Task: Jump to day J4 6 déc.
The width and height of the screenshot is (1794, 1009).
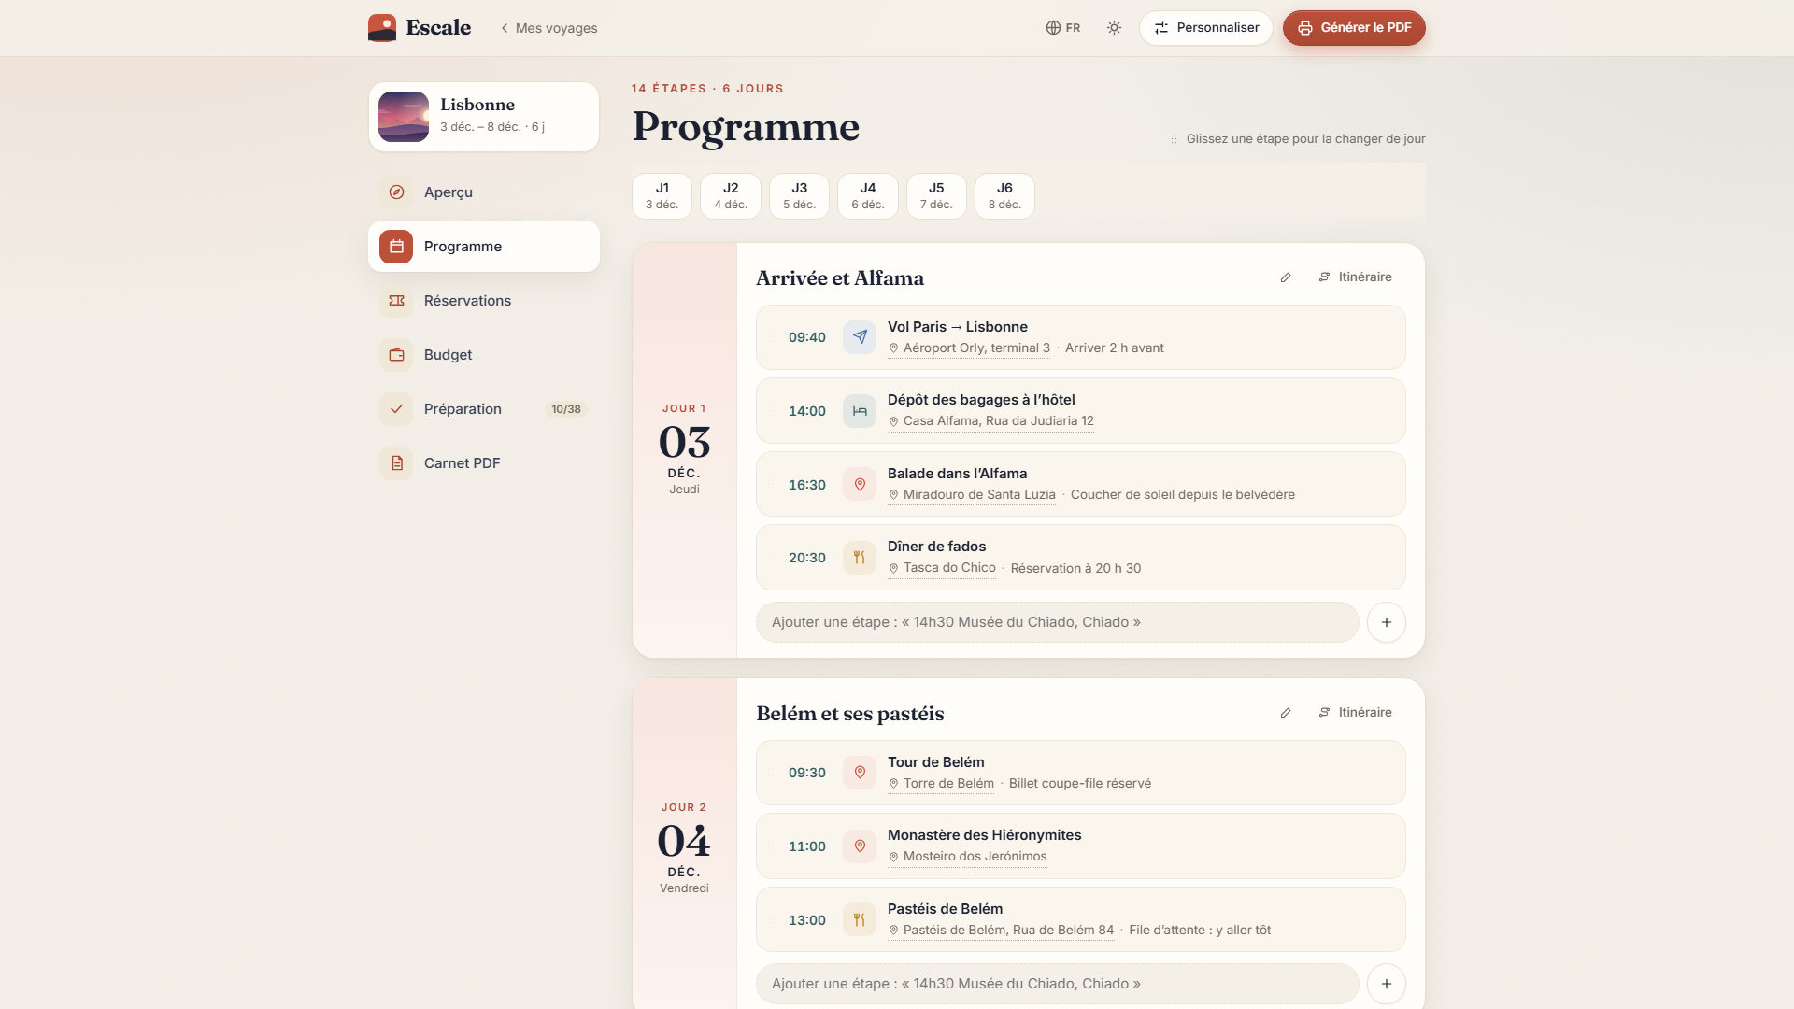Action: pos(868,196)
